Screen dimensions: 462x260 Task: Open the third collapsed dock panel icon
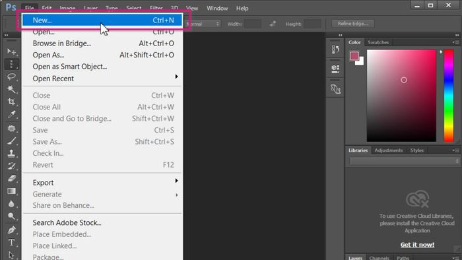coord(335,89)
